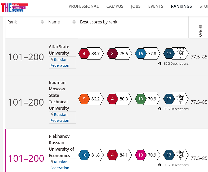Open Altai State University page link
This screenshot has width=208, height=172.
pos(59,50)
